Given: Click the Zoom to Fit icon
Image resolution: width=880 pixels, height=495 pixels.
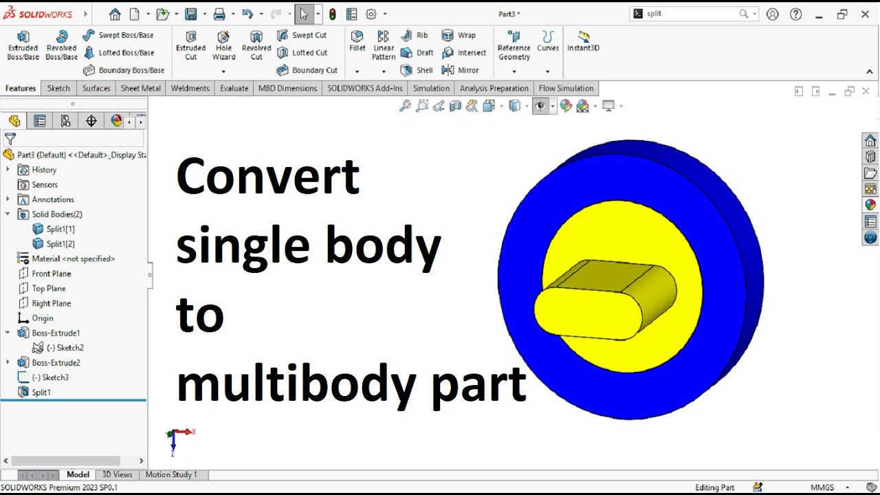Looking at the screenshot, I should (405, 106).
